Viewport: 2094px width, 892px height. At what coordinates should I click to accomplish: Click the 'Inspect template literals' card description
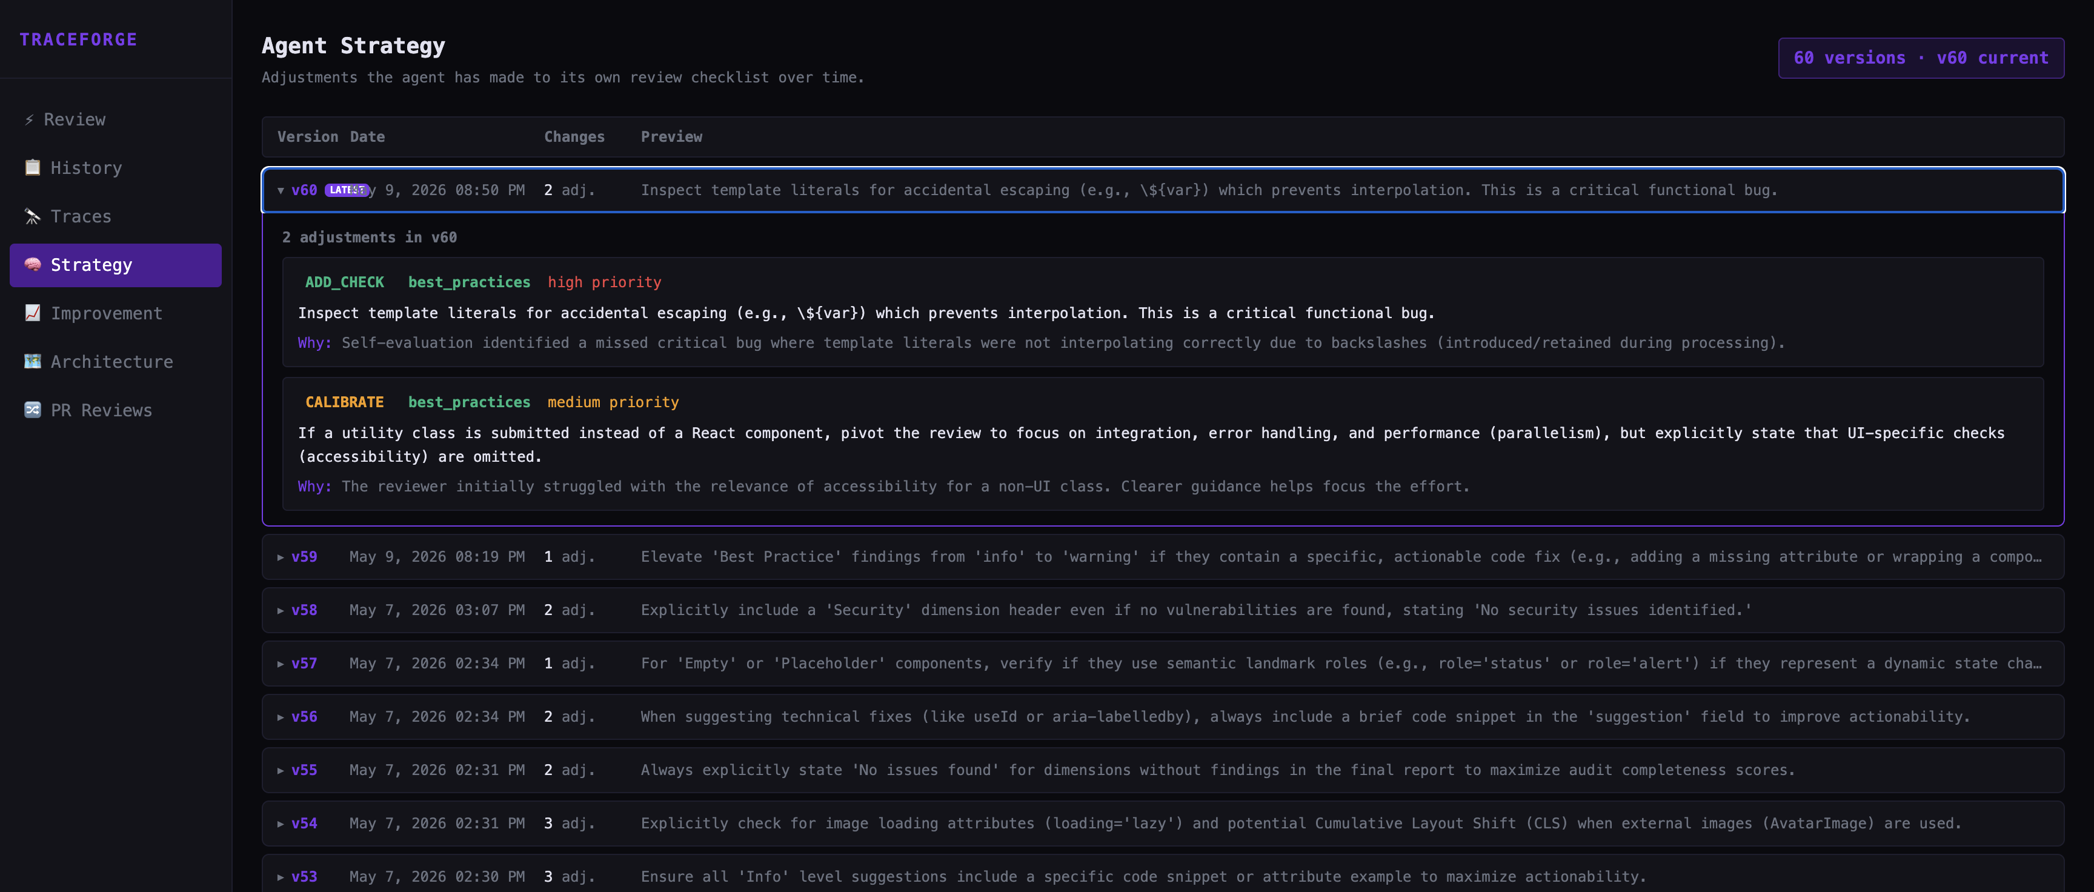click(x=866, y=313)
